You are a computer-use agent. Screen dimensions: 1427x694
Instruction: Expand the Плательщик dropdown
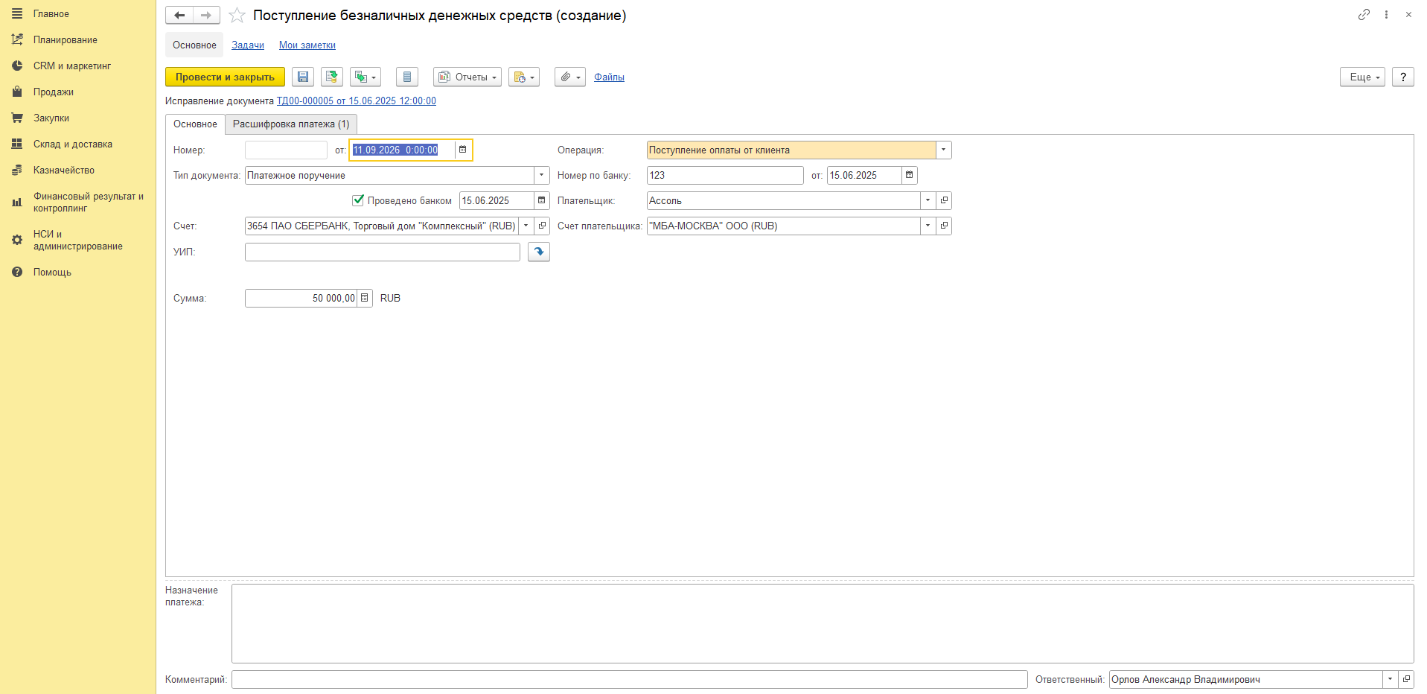tap(928, 200)
